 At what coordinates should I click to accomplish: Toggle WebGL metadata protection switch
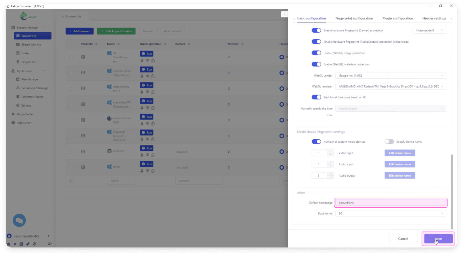pyautogui.click(x=316, y=64)
